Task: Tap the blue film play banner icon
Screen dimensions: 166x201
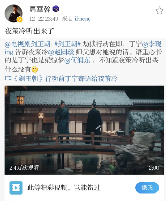Action: point(16,188)
